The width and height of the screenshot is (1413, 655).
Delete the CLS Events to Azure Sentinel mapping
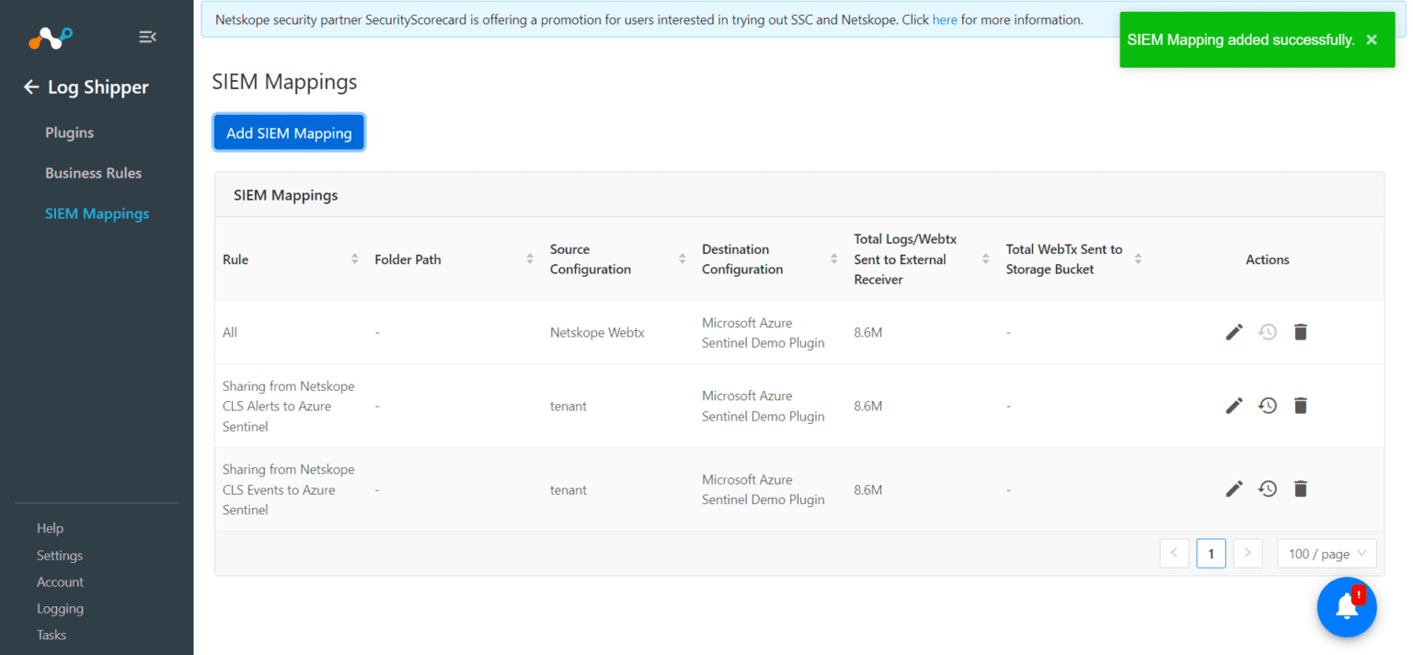point(1300,488)
